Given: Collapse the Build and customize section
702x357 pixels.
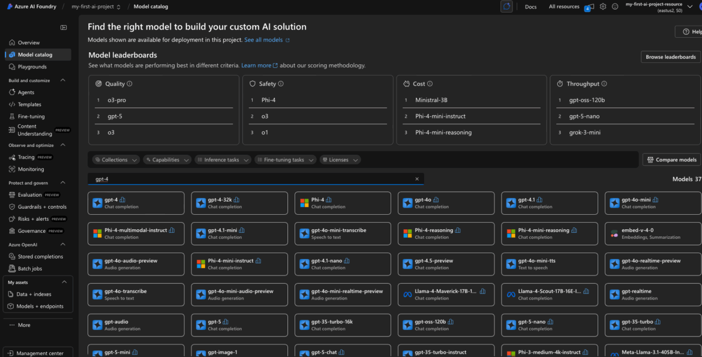Looking at the screenshot, I should (63, 80).
